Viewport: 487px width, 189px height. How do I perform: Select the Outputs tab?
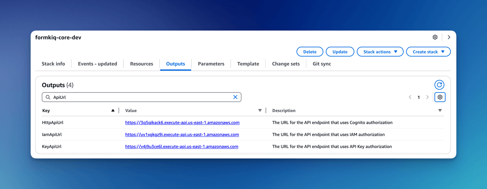point(175,64)
